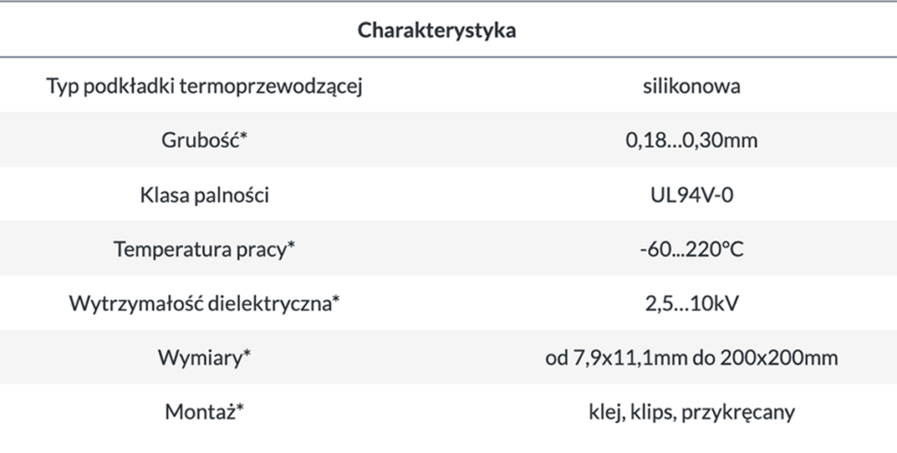Click the UL94V-0 value

pos(691,194)
